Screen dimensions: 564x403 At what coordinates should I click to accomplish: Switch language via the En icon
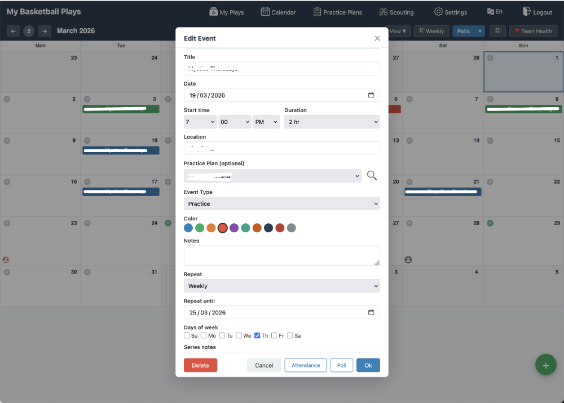point(495,11)
